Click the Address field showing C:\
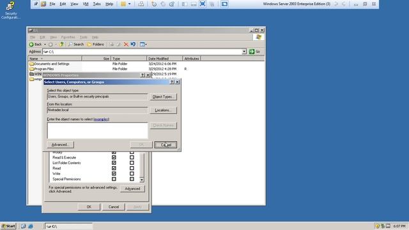The height and width of the screenshot is (230, 409). 143,52
